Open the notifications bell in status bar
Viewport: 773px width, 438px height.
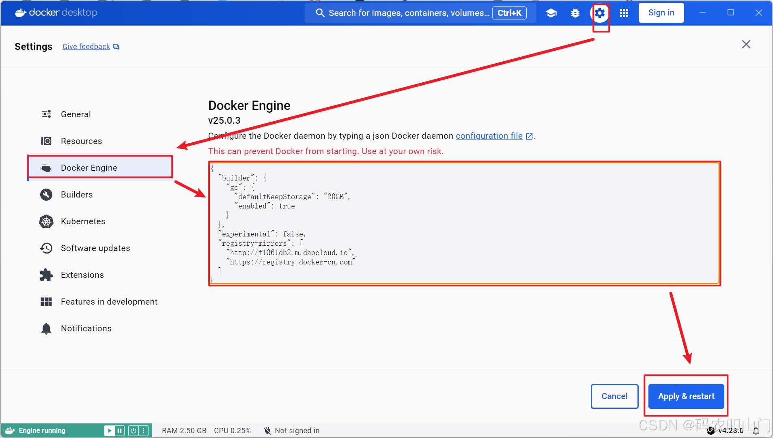click(x=756, y=431)
